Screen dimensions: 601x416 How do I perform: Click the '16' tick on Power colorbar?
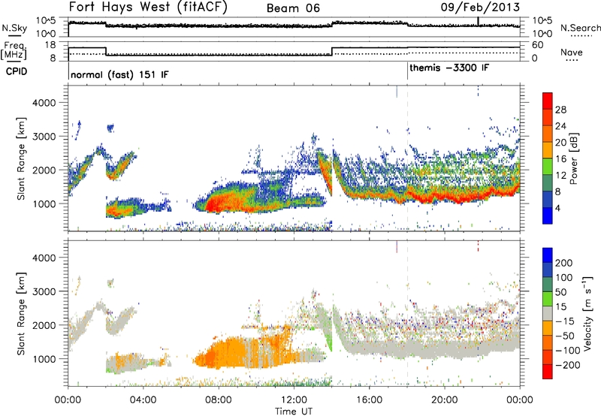560,159
